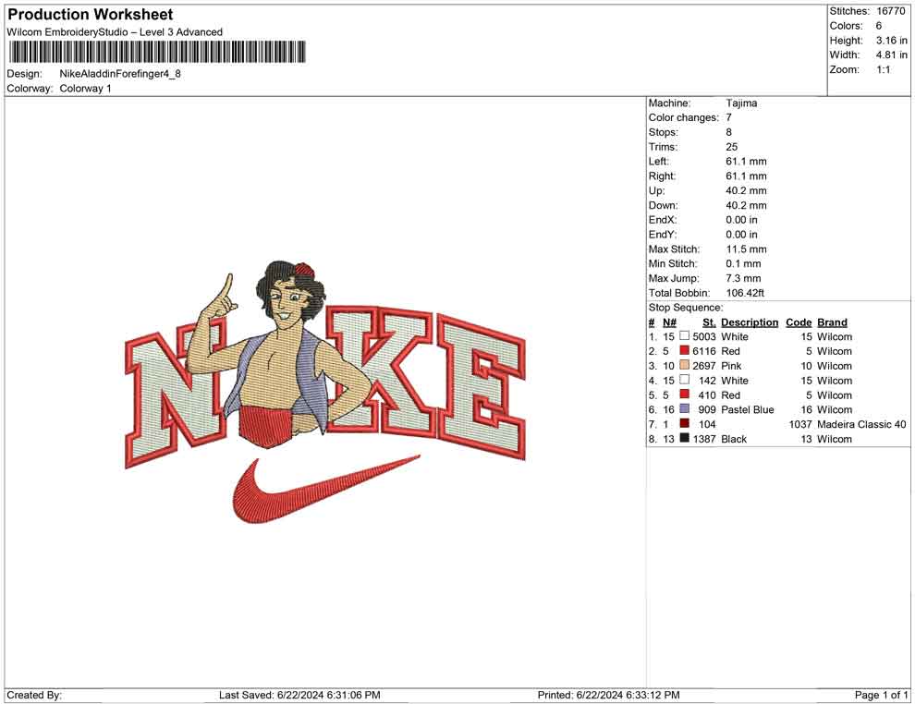This screenshot has height=704, width=915.
Task: Click the dark red swatch for thread 104
Action: 685,423
